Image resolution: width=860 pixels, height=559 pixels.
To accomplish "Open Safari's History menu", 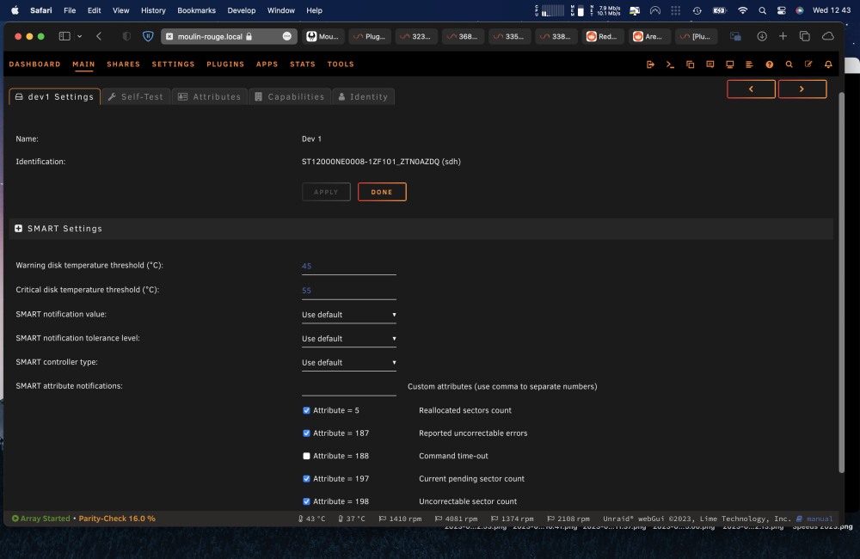I will [x=153, y=10].
